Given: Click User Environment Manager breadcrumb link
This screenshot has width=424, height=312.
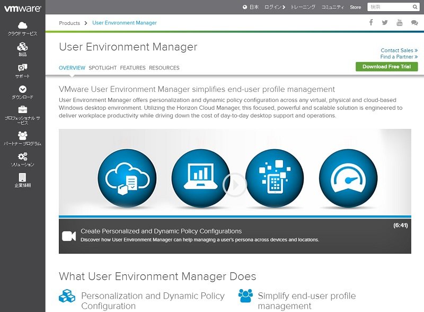Looking at the screenshot, I should tap(125, 23).
